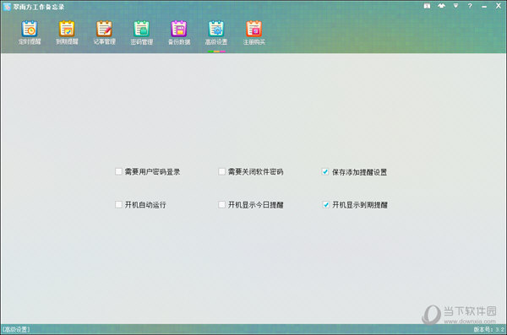Enable 需要用户密码登录 checkbox

pos(118,171)
